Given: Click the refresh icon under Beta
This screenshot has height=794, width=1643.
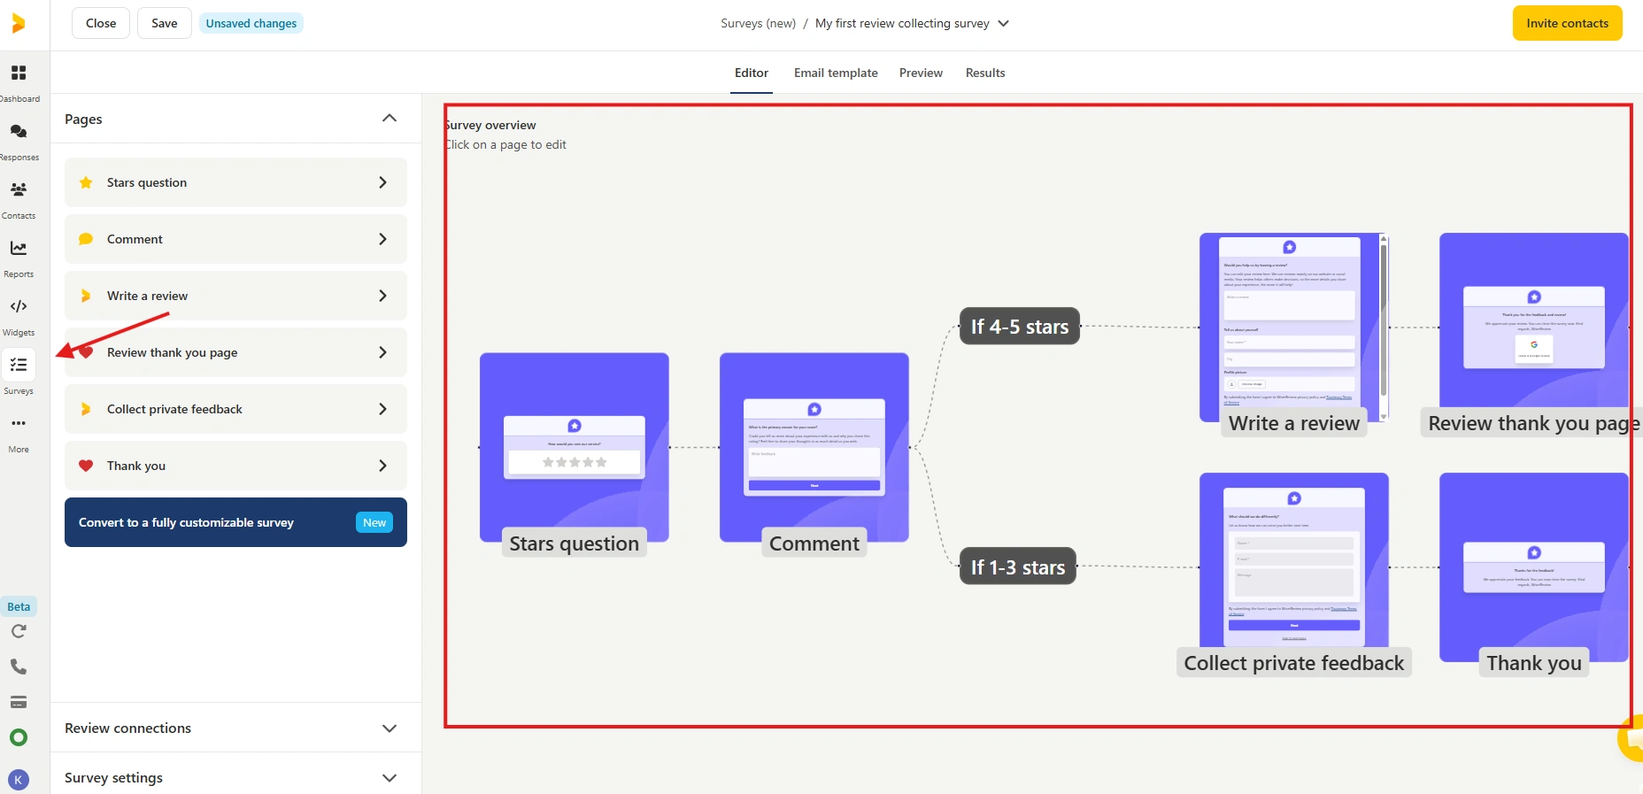Looking at the screenshot, I should pos(19,631).
